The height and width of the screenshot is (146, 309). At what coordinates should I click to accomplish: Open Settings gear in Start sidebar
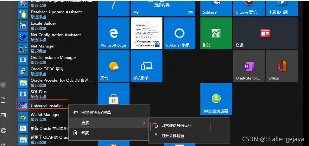[x=3, y=130]
